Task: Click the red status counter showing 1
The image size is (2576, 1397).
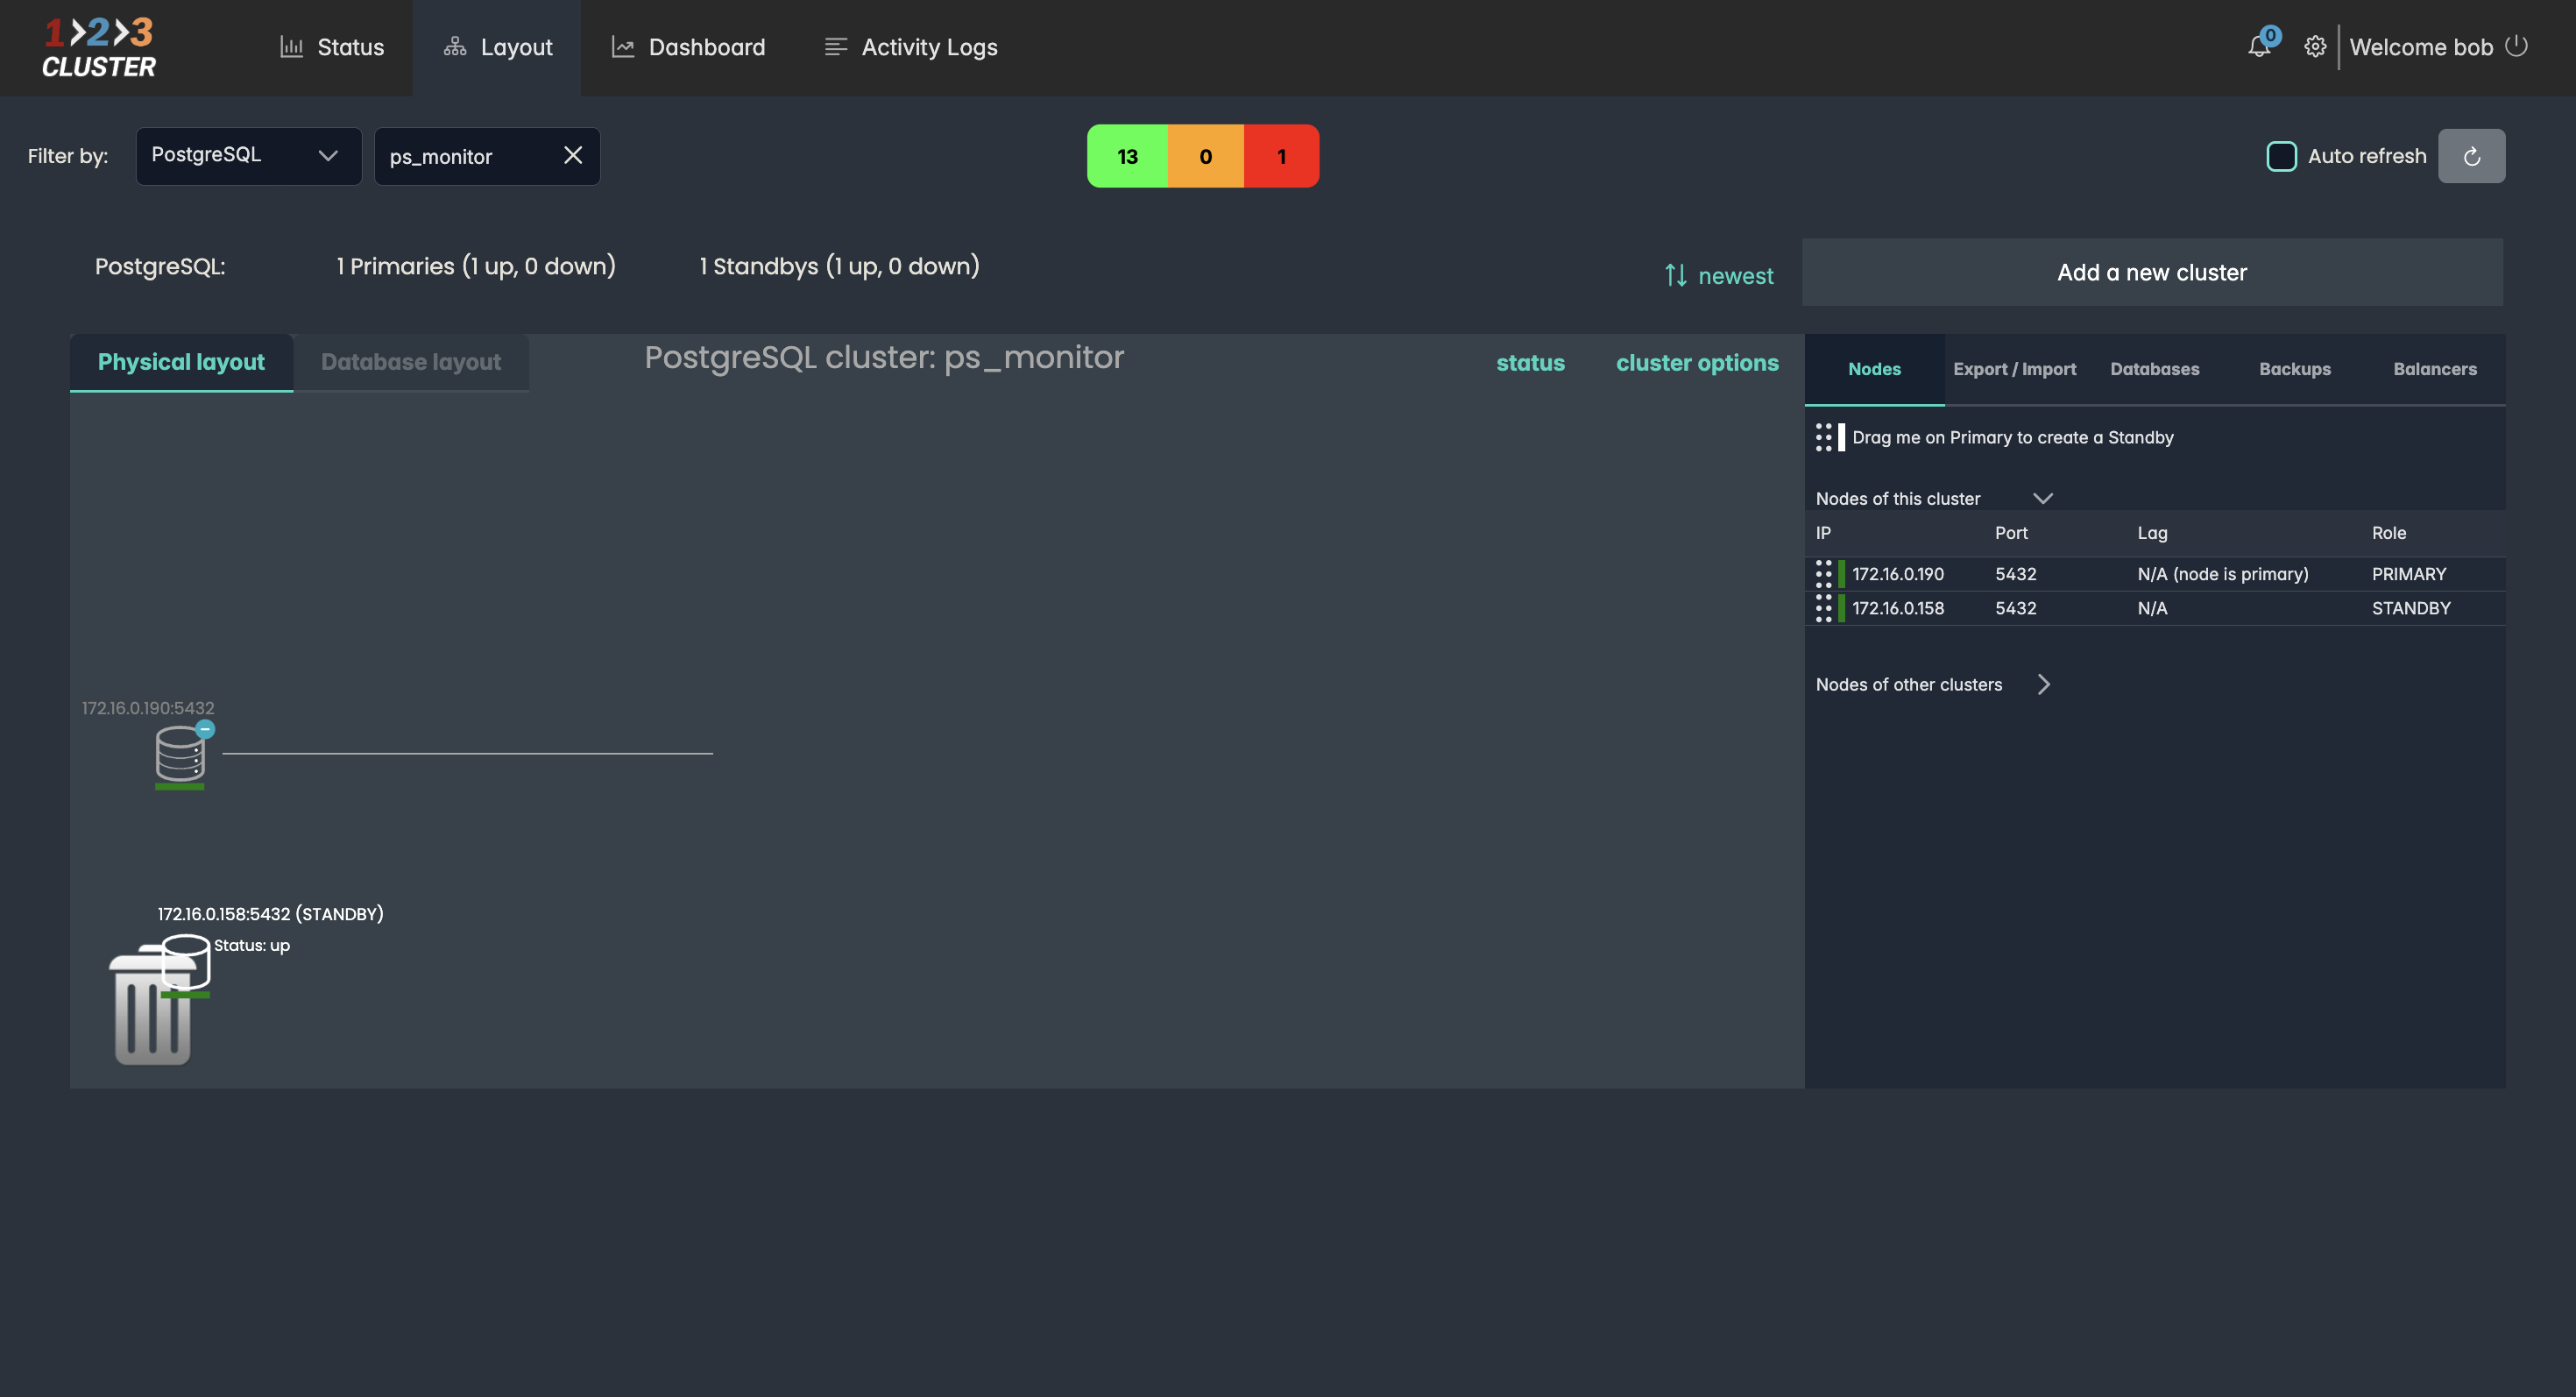Action: pos(1281,156)
